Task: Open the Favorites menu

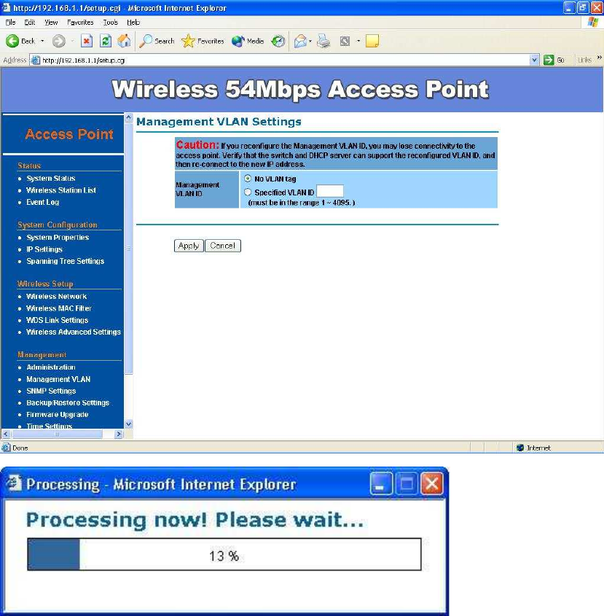Action: [x=80, y=23]
